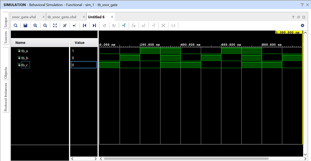Click the Toggle Cursor Lock icon
Viewport: 311px width, 161px height.
(173, 25)
